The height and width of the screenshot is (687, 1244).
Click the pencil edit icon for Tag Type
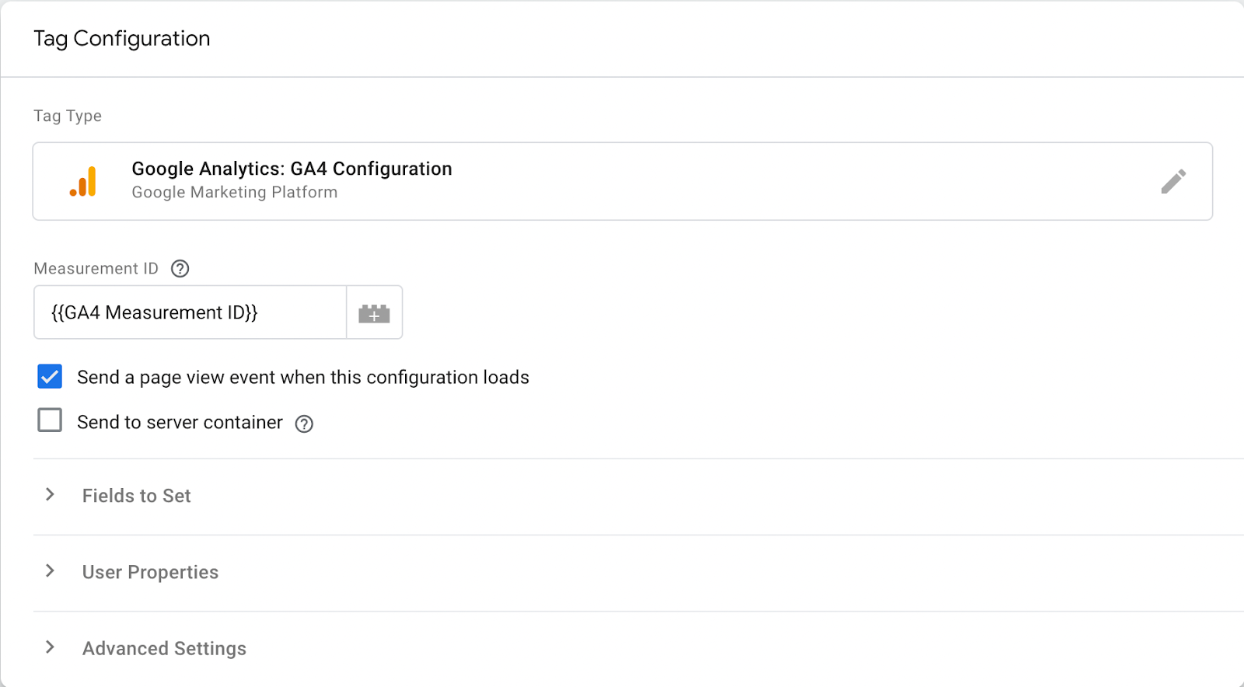1173,181
